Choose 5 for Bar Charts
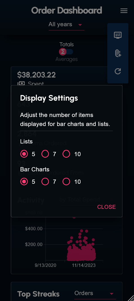 (x=24, y=182)
